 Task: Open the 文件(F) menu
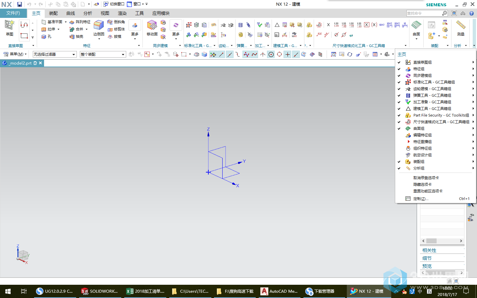[13, 13]
